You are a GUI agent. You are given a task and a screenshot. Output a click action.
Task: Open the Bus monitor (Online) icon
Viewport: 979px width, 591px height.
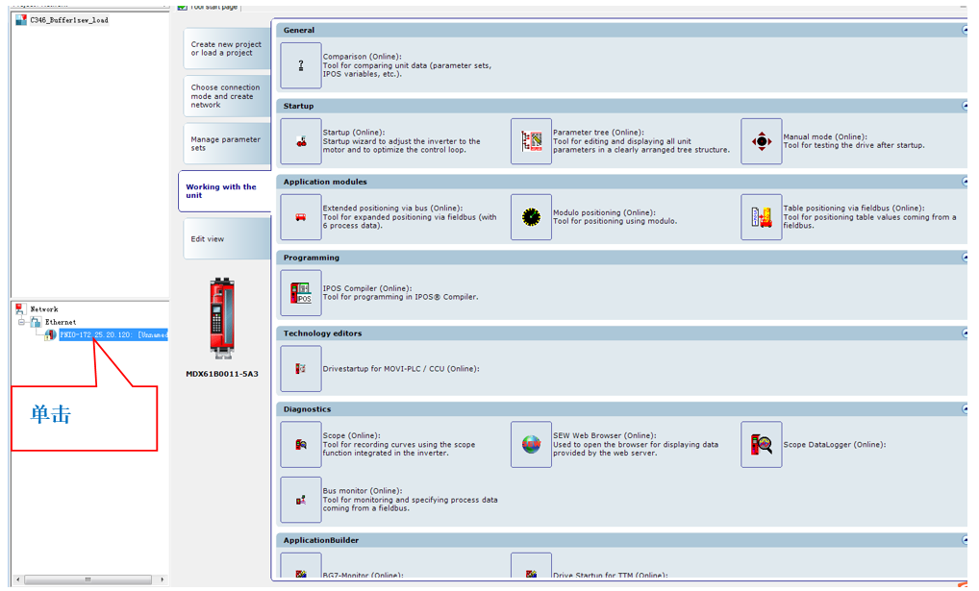pyautogui.click(x=301, y=500)
